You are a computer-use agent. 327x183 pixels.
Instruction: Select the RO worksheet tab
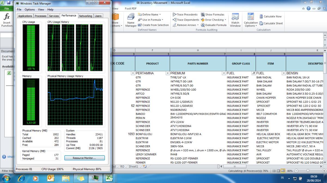[122, 166]
